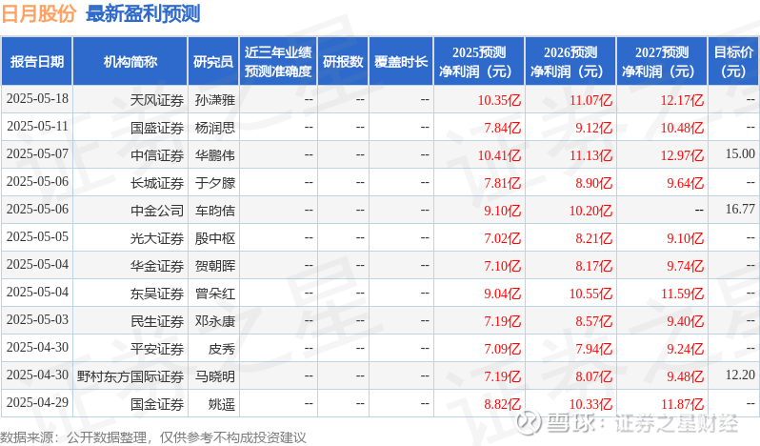Select the 日月股份 title text
The image size is (760, 446).
(x=39, y=13)
